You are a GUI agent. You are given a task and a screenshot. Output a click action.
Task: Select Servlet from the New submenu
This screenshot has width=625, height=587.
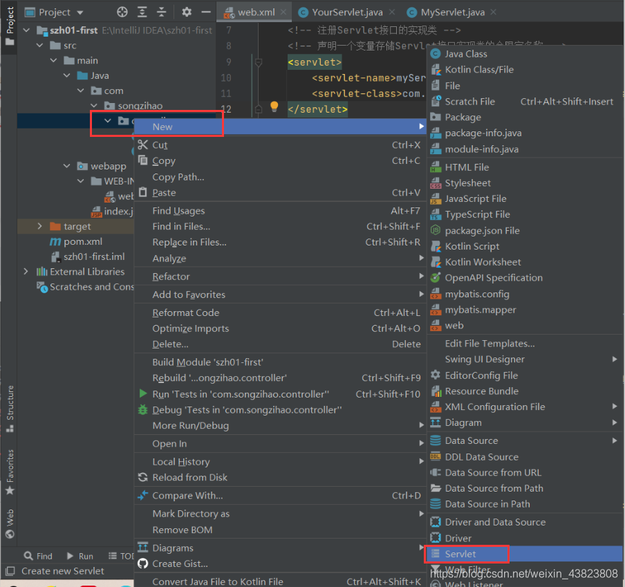point(525,554)
